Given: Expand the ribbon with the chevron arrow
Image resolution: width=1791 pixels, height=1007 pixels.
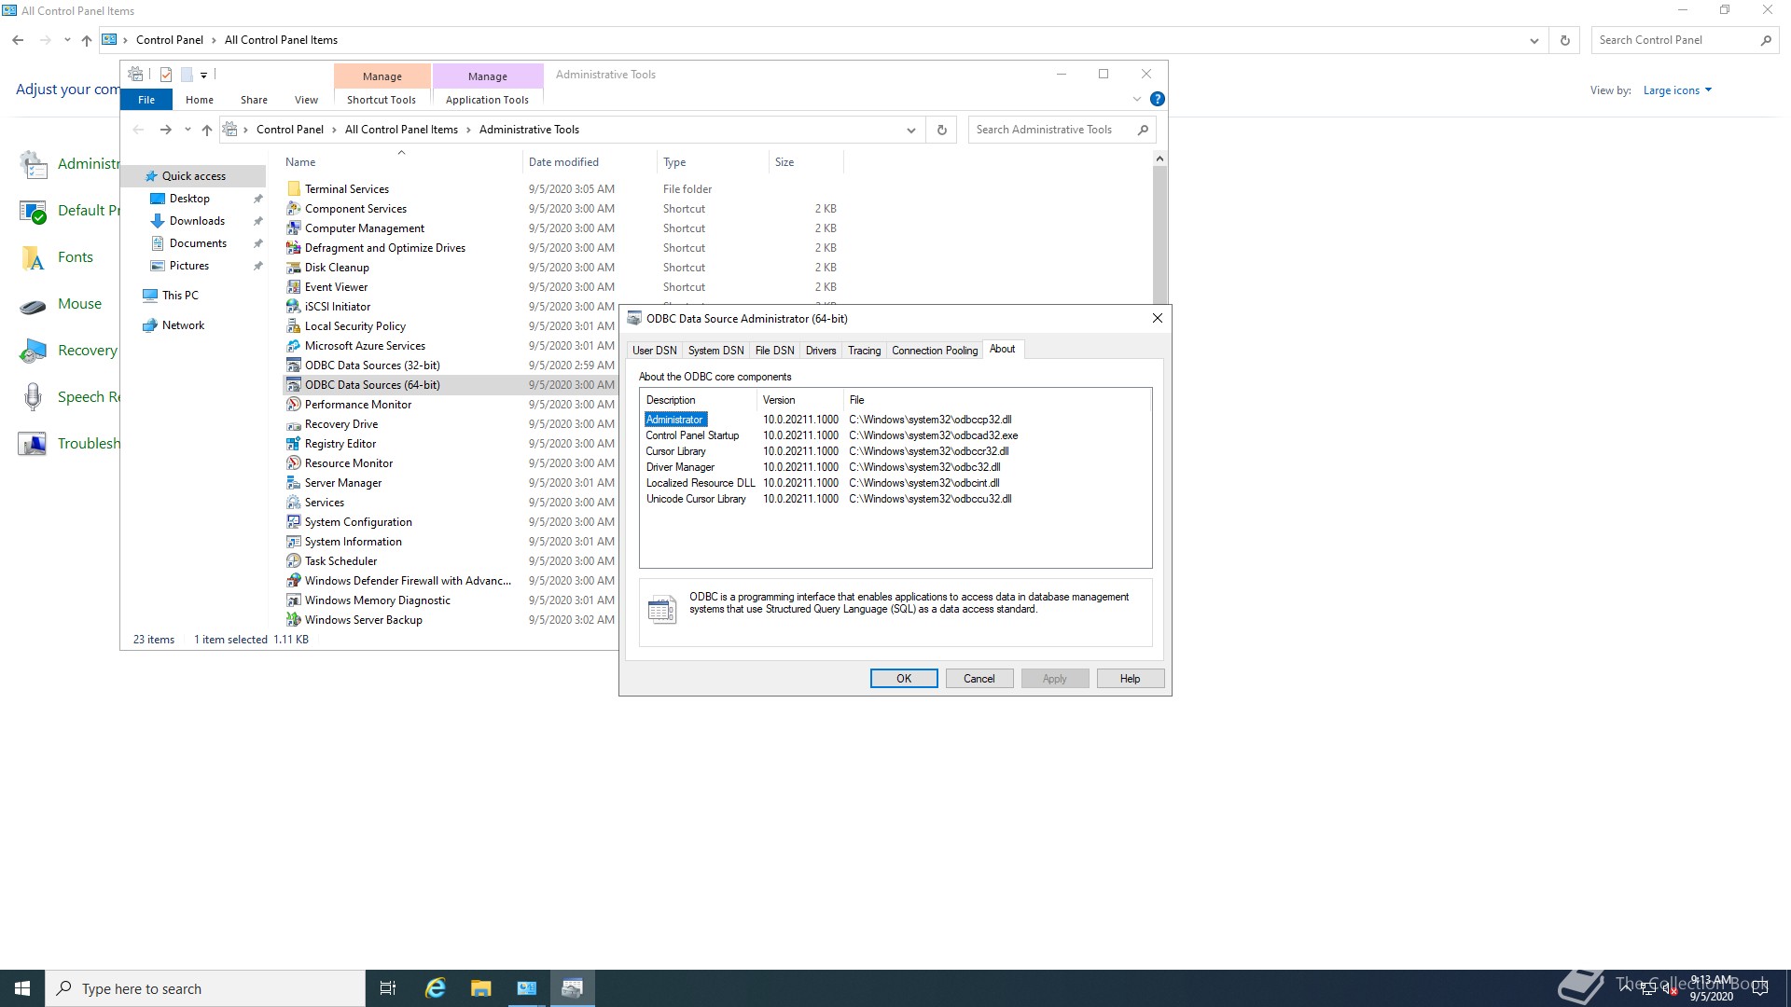Looking at the screenshot, I should (1136, 99).
